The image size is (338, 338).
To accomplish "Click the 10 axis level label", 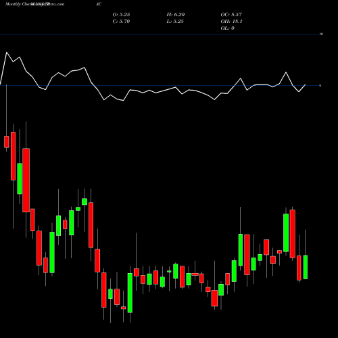I will pos(321,34).
